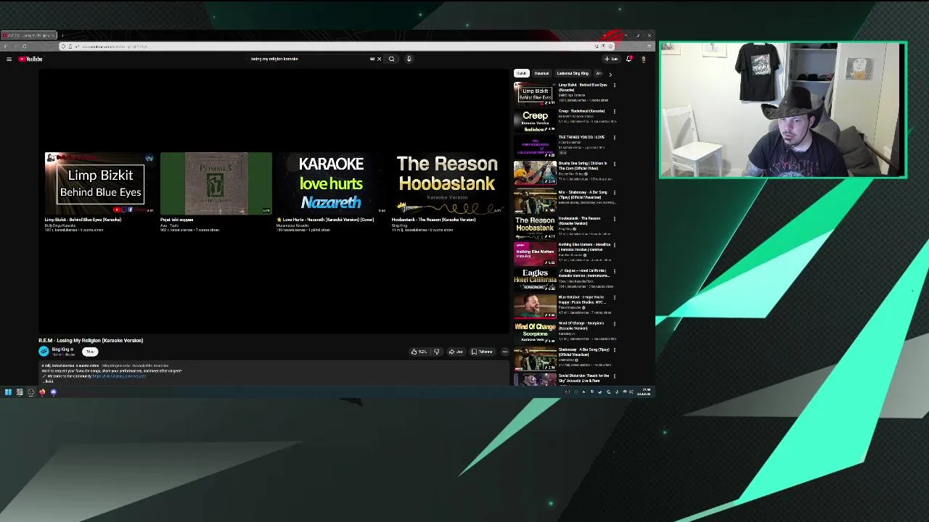929x522 pixels.
Task: Open Creep Radiohead karaoke sidebar thumbnail
Action: click(535, 120)
